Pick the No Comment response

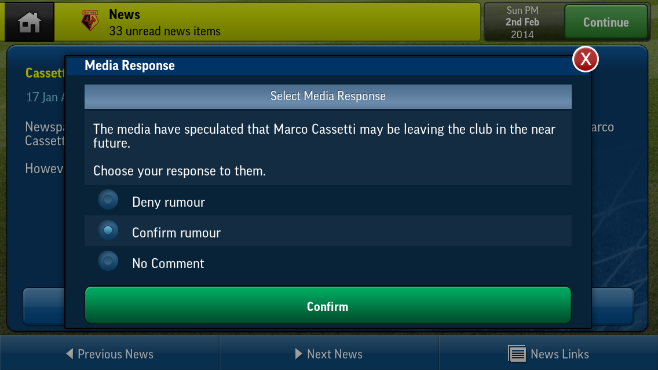(x=108, y=262)
